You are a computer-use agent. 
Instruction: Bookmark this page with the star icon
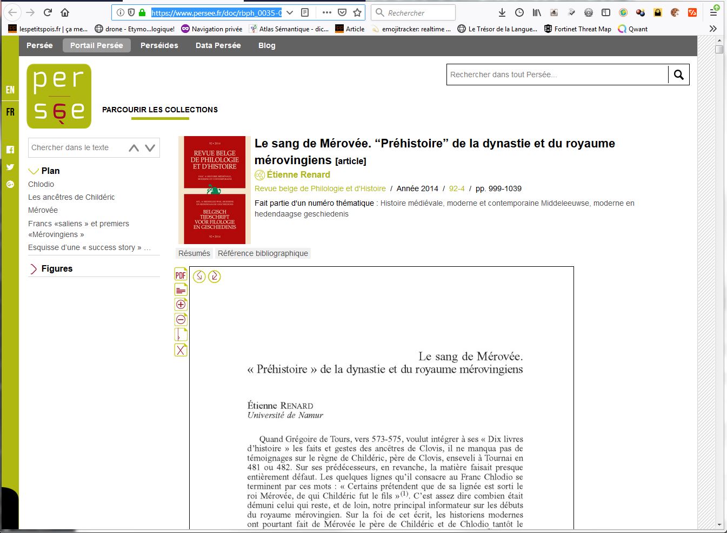(x=357, y=12)
